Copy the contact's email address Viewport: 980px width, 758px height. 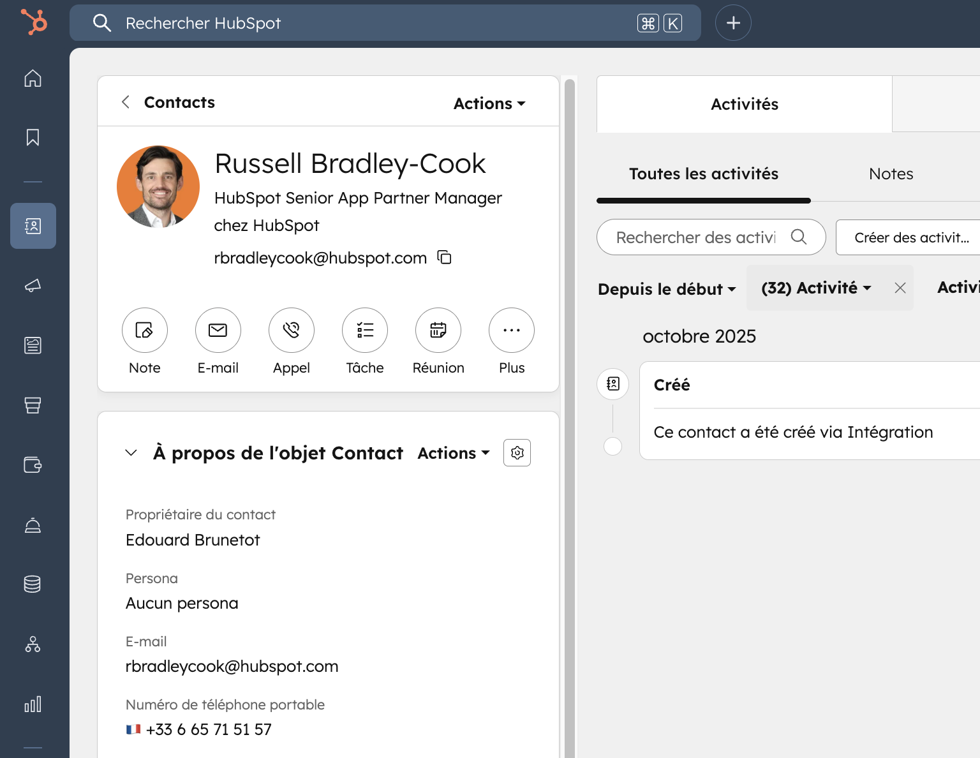(x=444, y=257)
